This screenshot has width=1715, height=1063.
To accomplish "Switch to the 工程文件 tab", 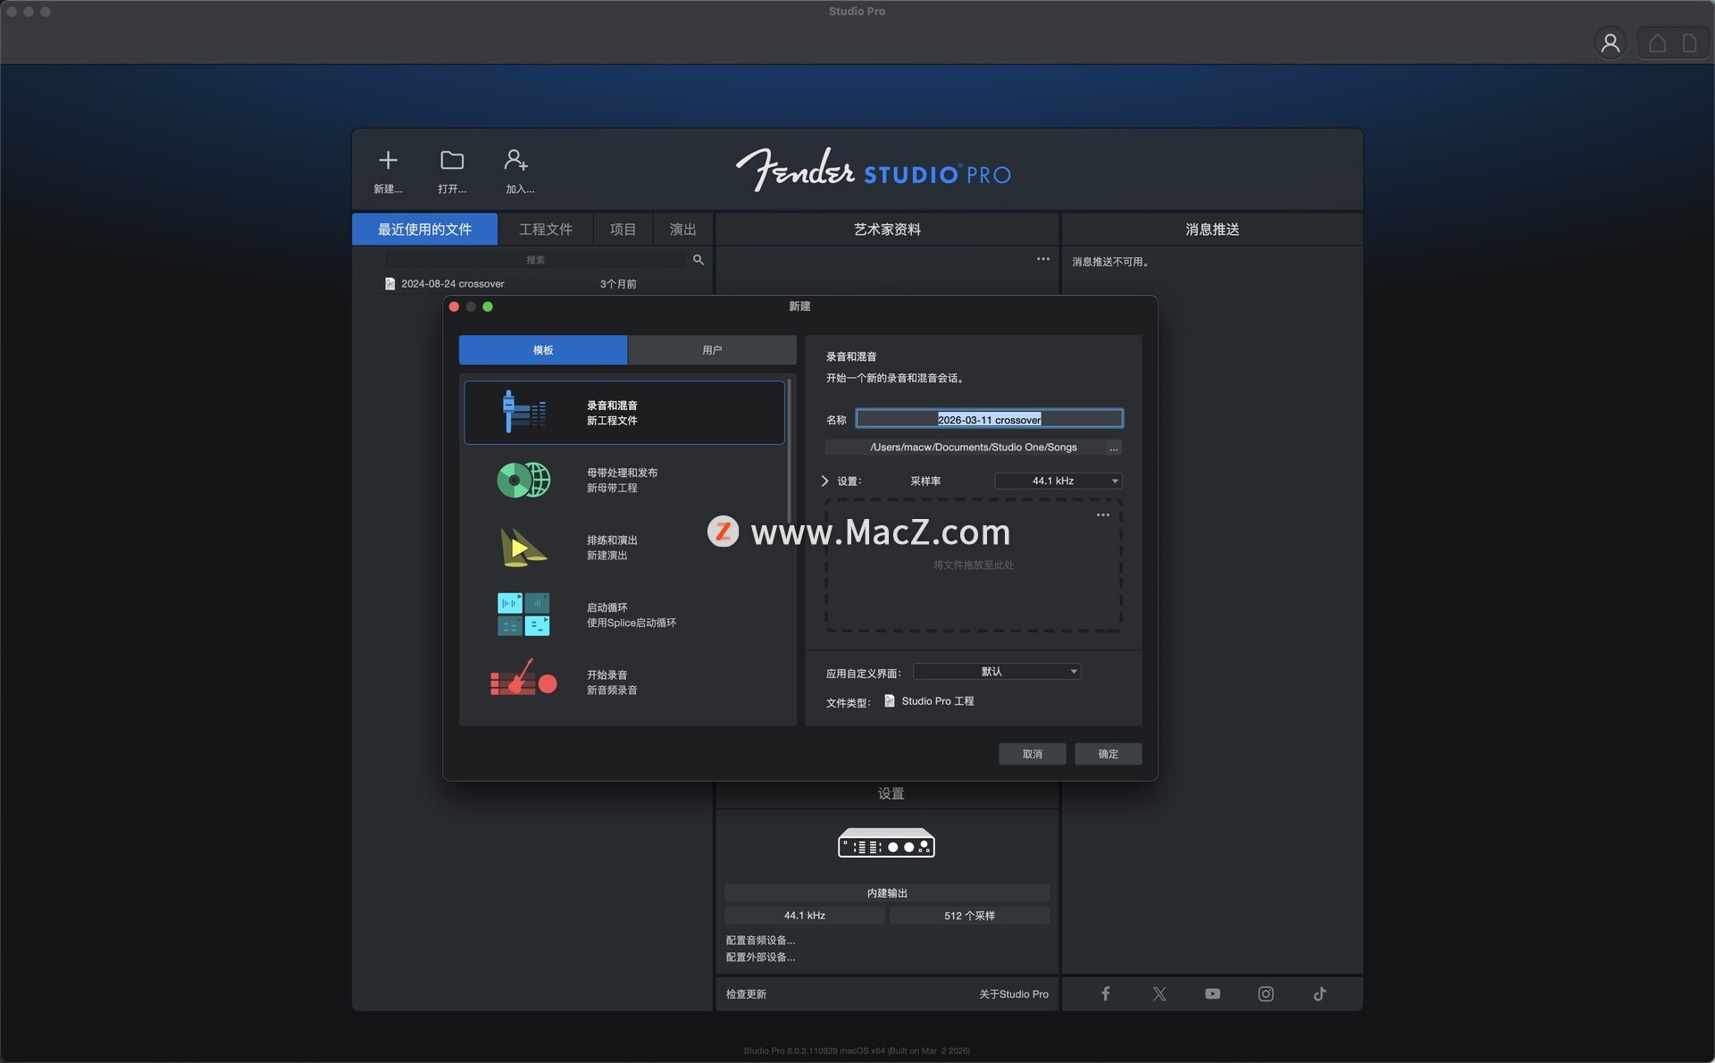I will 545,230.
